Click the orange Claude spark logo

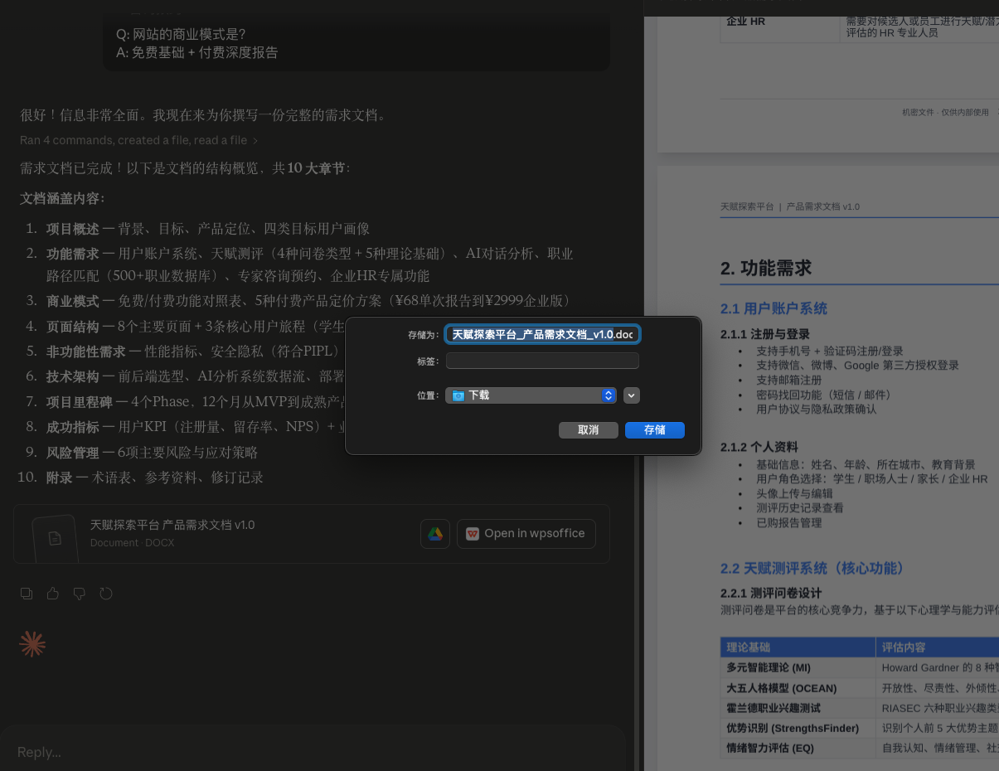coord(32,644)
